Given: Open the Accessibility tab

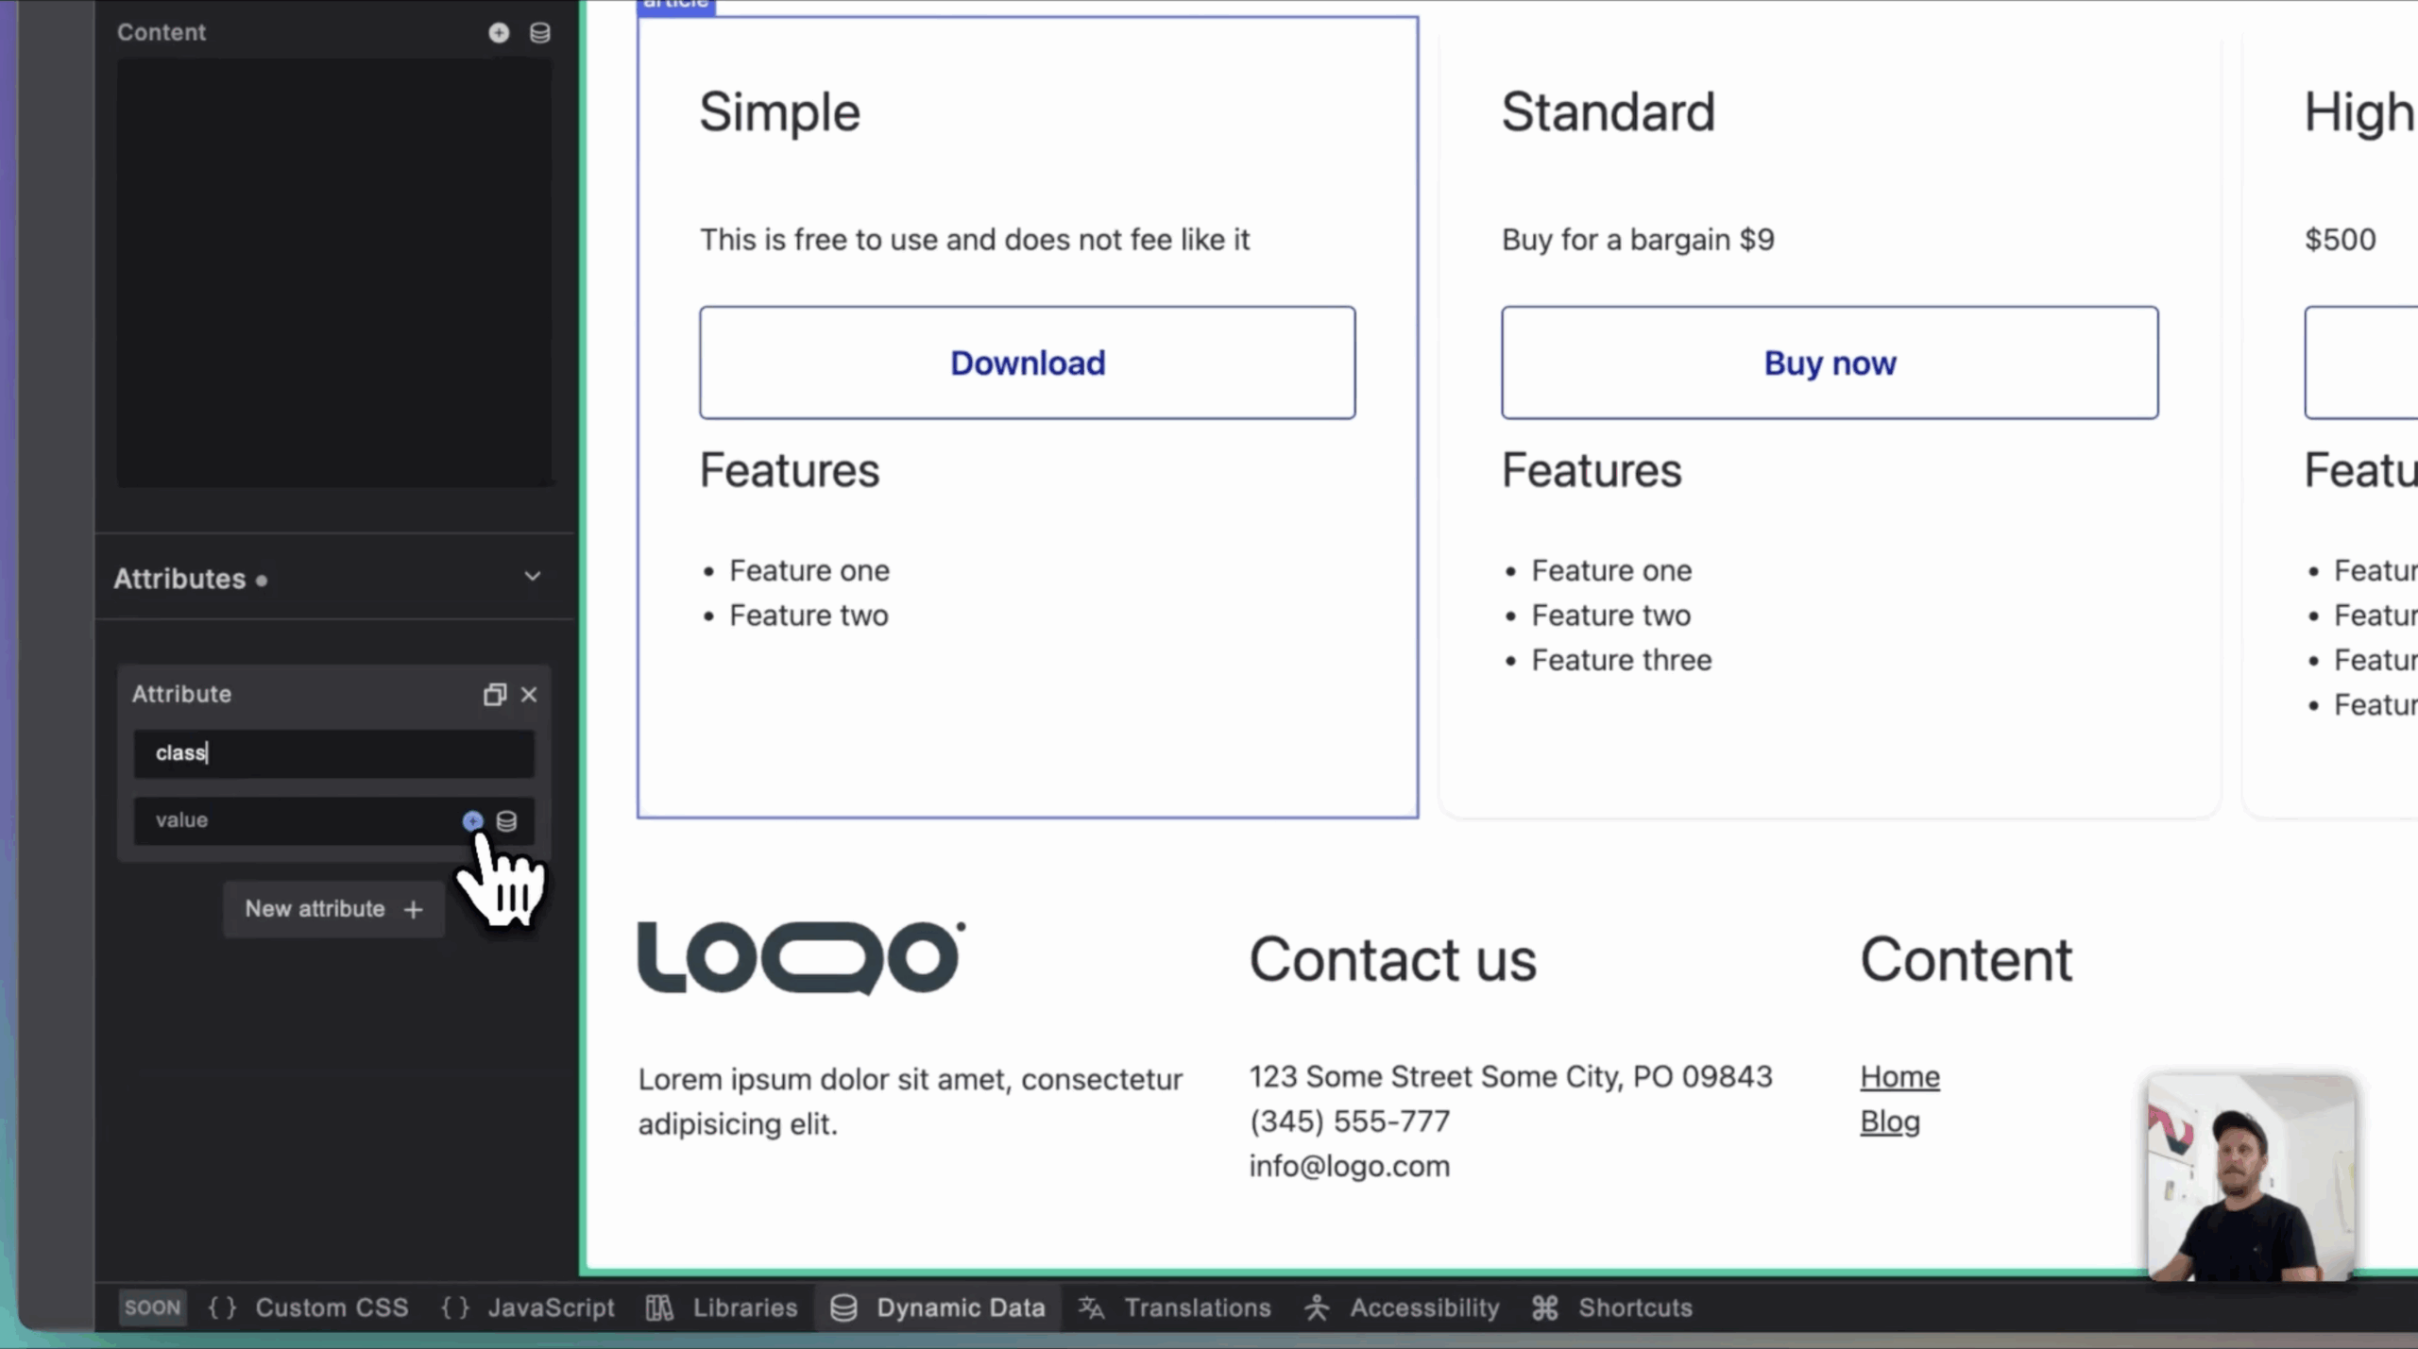Looking at the screenshot, I should pos(1402,1307).
